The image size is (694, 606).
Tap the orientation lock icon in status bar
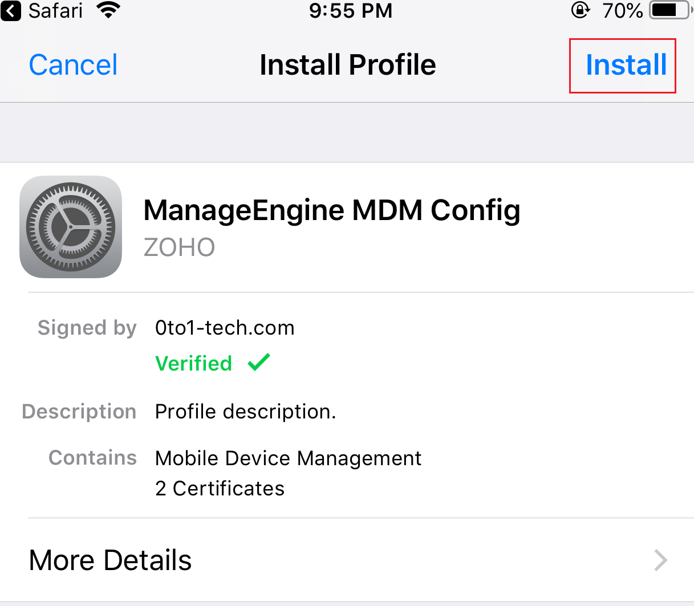580,10
